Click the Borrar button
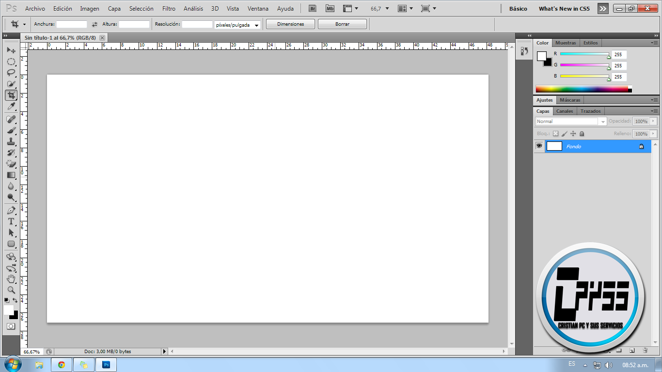Viewport: 662px width, 372px height. point(342,24)
